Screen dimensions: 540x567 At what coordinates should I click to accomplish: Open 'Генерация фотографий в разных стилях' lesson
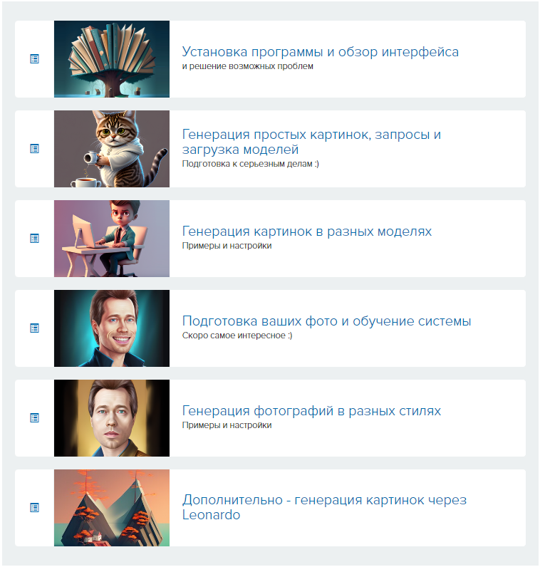[311, 410]
